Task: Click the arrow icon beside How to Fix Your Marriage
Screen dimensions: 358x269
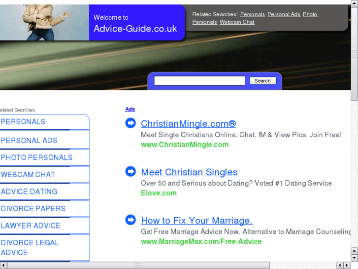Action: tap(130, 220)
